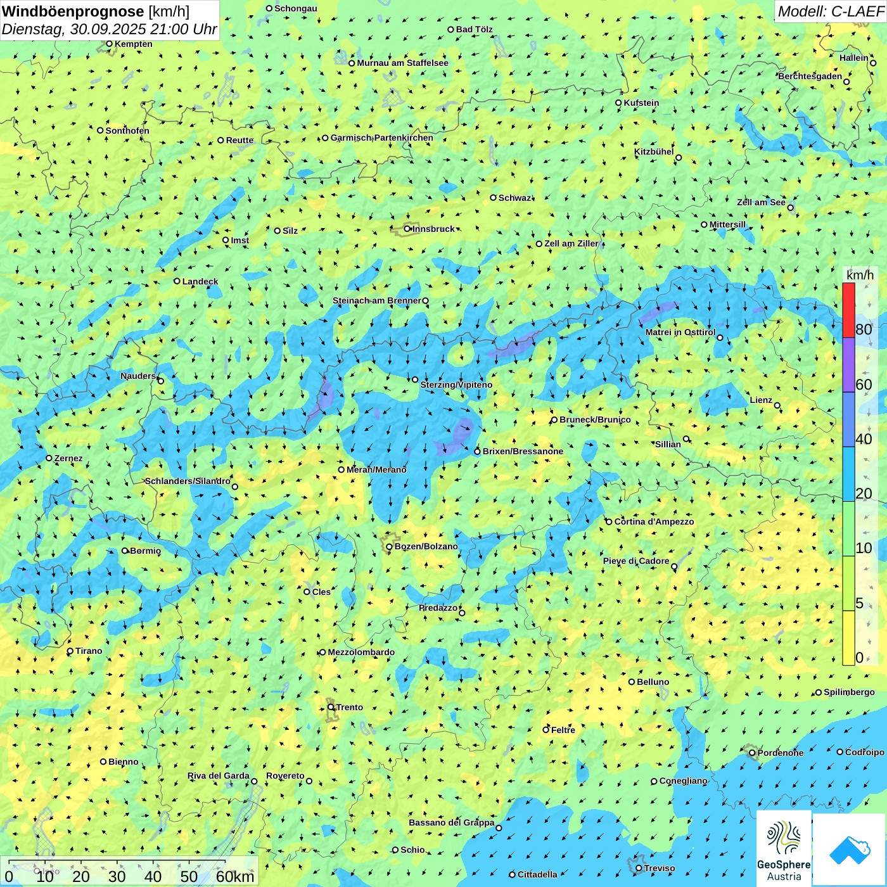Click the 'Modell: C-LAEF' label
Viewport: 887px width, 887px height.
831,11
